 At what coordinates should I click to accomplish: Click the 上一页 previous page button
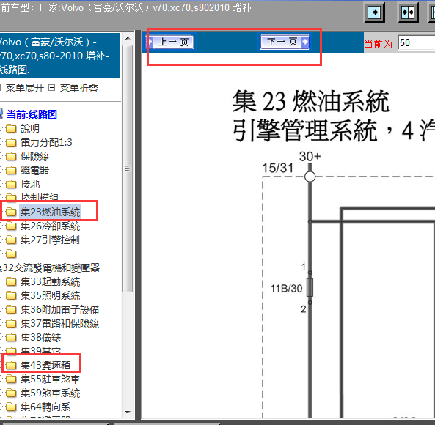click(169, 42)
